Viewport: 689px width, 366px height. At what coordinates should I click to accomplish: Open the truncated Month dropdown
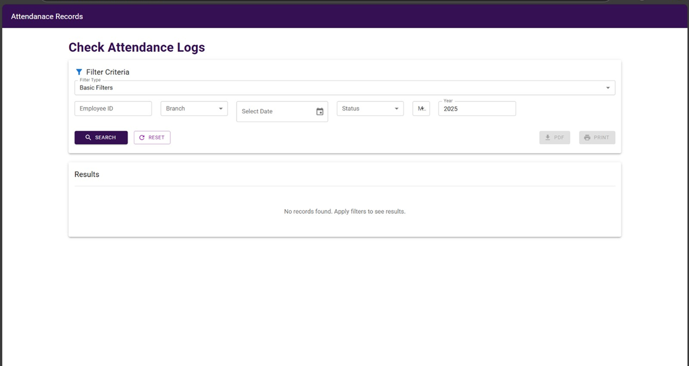pos(421,109)
